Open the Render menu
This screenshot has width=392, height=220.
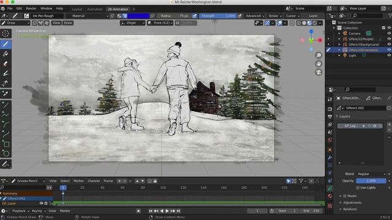[31, 9]
